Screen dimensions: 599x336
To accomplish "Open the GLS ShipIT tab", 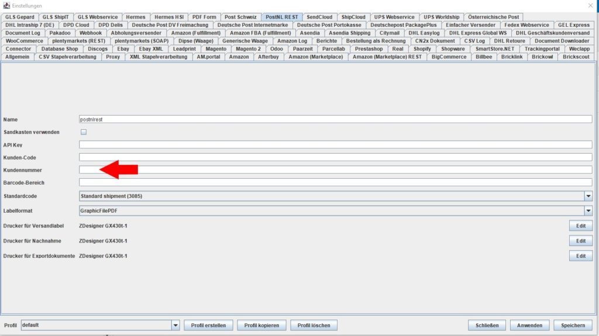I will 56,17.
